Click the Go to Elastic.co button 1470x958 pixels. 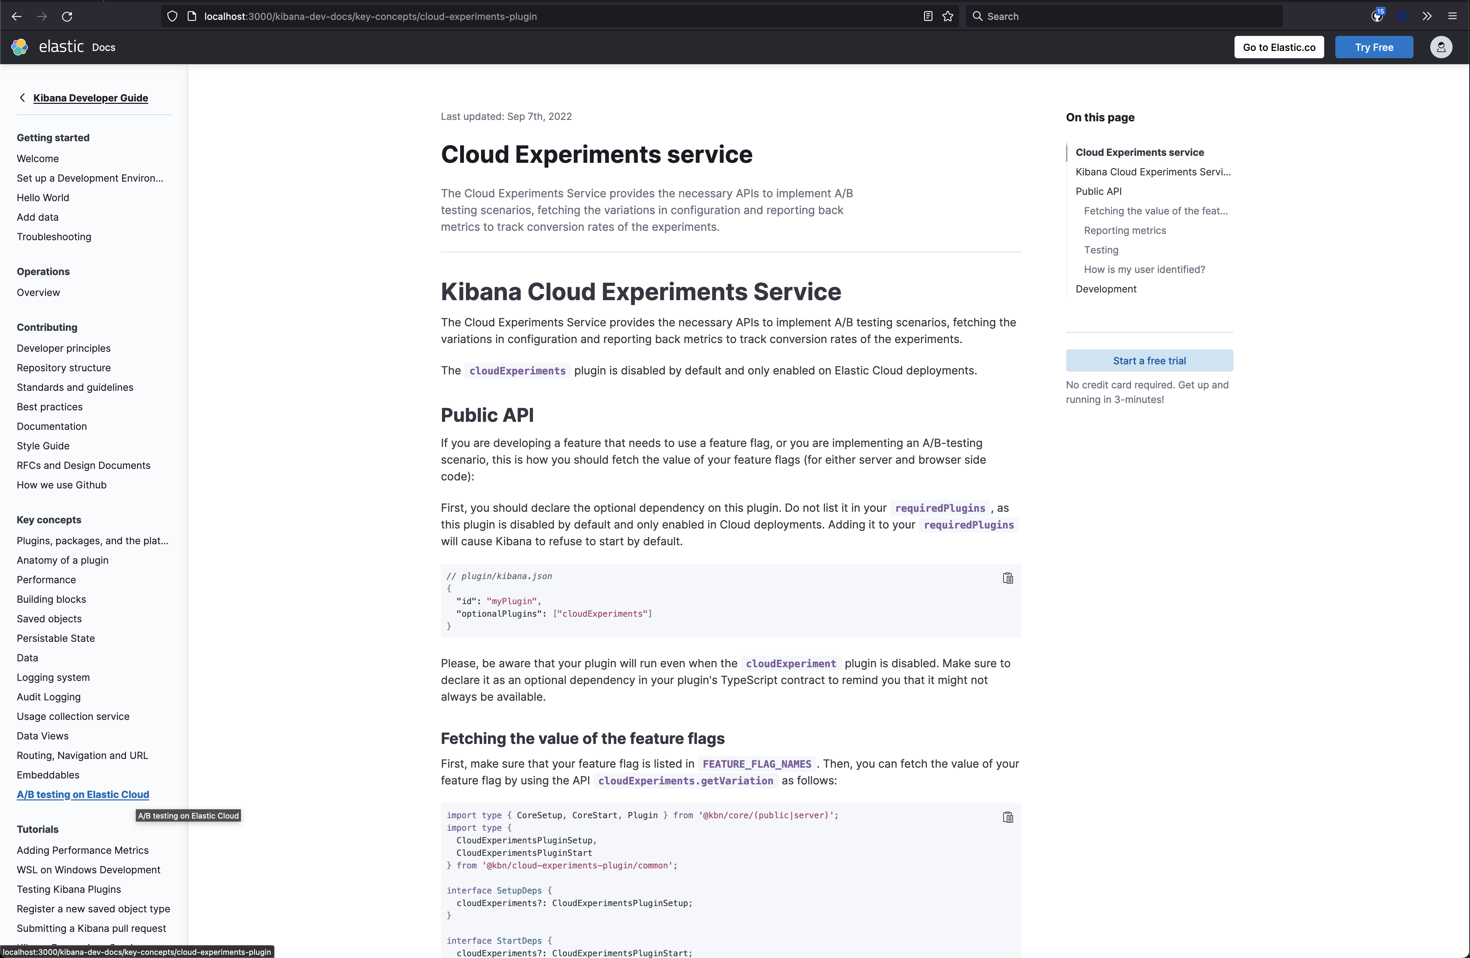click(1279, 47)
